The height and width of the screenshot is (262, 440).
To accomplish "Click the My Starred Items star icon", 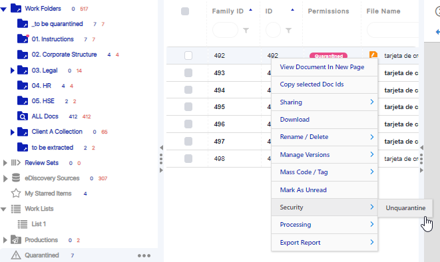I will click(x=16, y=194).
